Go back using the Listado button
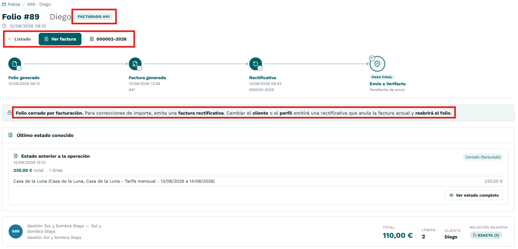This screenshot has width=518, height=249. [20, 39]
